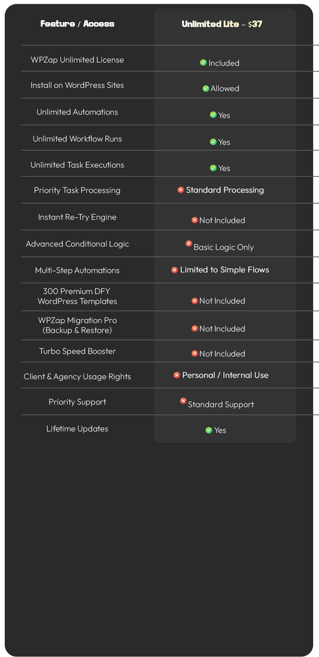Click green check icon beside Allowed
The image size is (319, 657).
(206, 88)
